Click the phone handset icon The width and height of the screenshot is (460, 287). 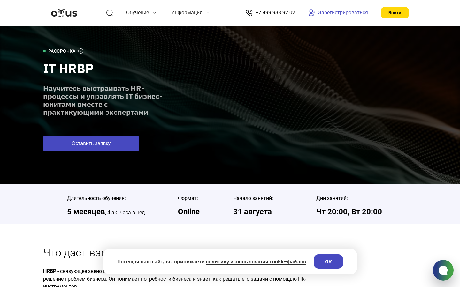pyautogui.click(x=249, y=13)
